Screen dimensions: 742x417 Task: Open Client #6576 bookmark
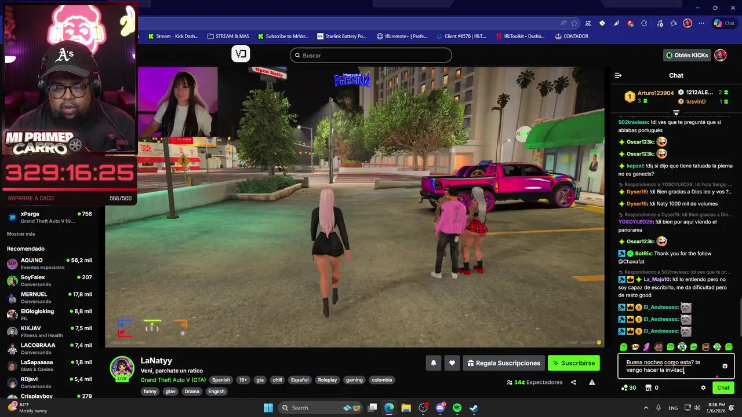pyautogui.click(x=461, y=36)
